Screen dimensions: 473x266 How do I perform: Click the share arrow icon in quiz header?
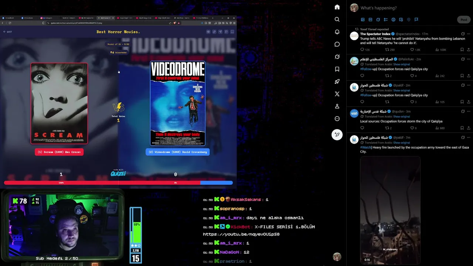click(x=220, y=32)
